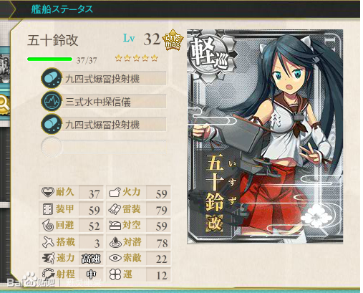Select the Type 3 sonar equipment icon
Image resolution: width=363 pixels, height=293 pixels.
tap(52, 101)
